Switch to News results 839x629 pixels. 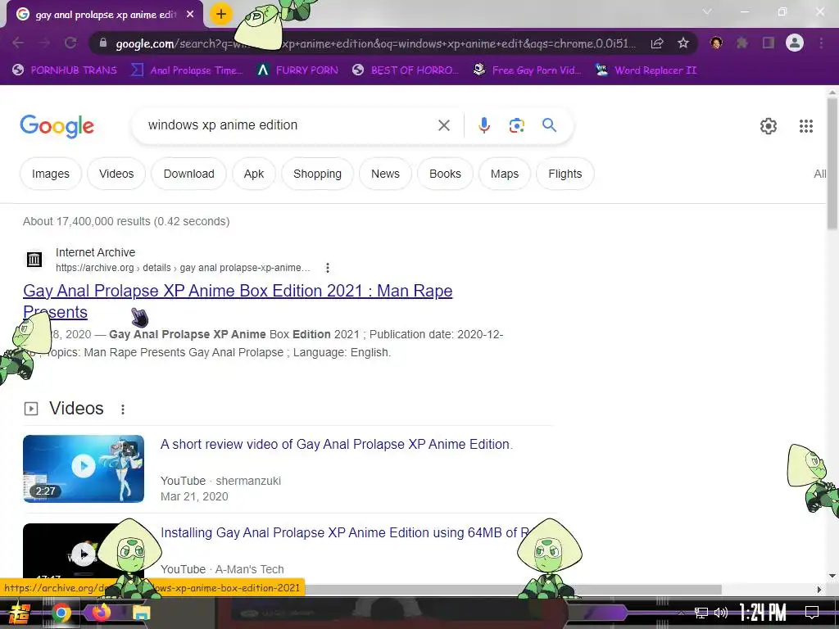pos(385,174)
